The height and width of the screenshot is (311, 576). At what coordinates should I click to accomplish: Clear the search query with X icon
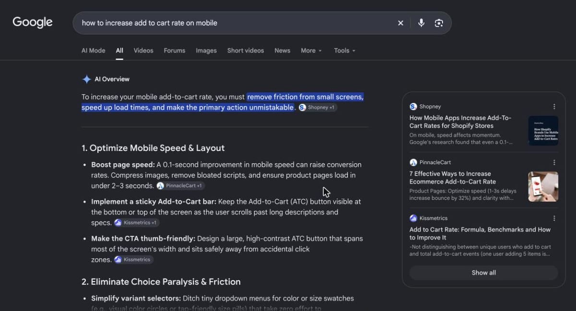(x=401, y=23)
